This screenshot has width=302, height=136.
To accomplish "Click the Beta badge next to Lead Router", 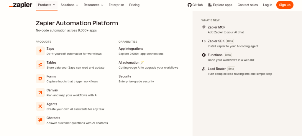I will point(231,69).
